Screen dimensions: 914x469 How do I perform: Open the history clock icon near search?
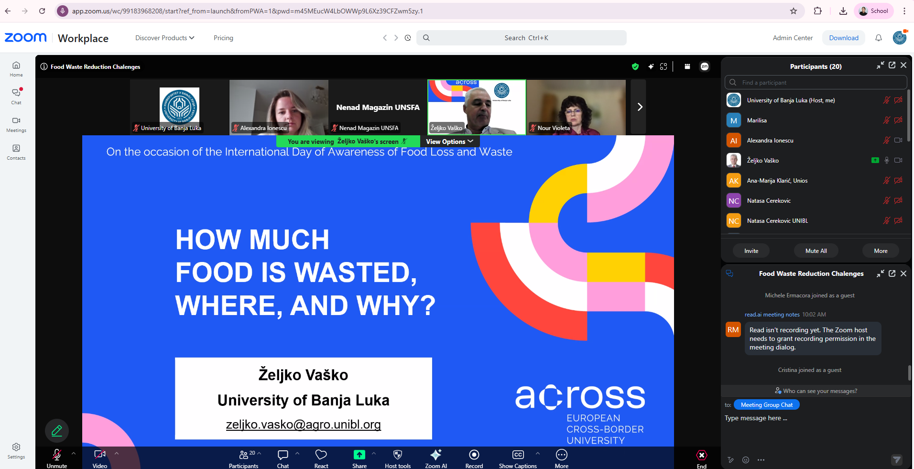408,38
